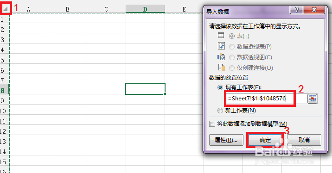Screen dimensions: 332x173
Task: Select column B header
Action: (67, 9)
